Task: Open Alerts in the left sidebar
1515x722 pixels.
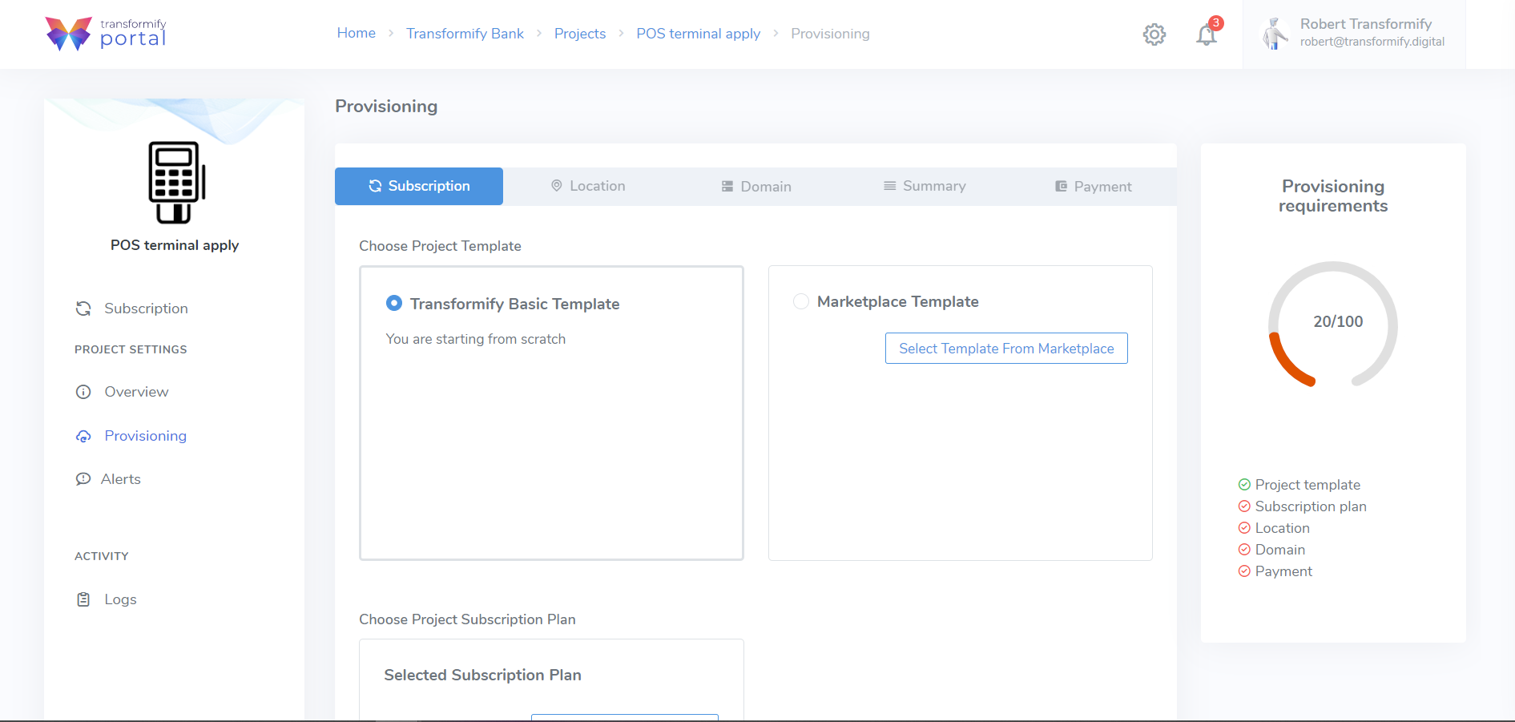Action: click(x=121, y=479)
